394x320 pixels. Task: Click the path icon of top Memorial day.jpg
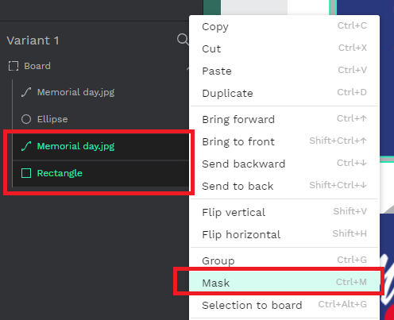[x=26, y=92]
